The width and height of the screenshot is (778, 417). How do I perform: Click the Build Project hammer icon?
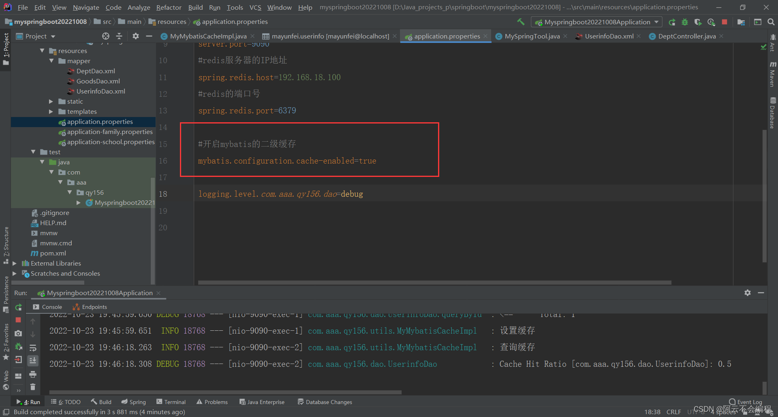(x=521, y=22)
